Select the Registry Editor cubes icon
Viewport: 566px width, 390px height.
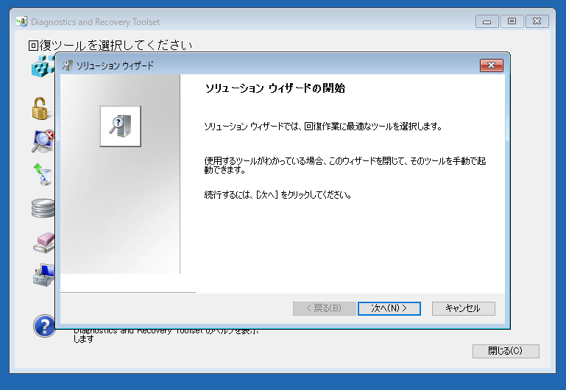pyautogui.click(x=43, y=65)
